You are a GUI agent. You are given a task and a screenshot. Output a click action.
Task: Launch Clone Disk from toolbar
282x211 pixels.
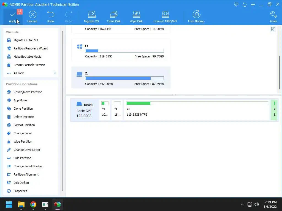click(x=114, y=17)
